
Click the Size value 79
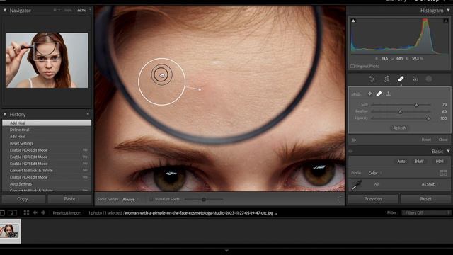(445, 105)
